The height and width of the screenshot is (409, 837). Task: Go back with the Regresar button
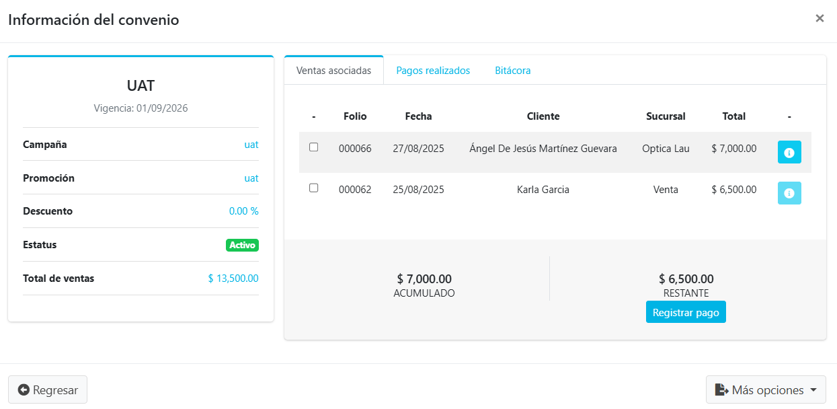tap(48, 390)
